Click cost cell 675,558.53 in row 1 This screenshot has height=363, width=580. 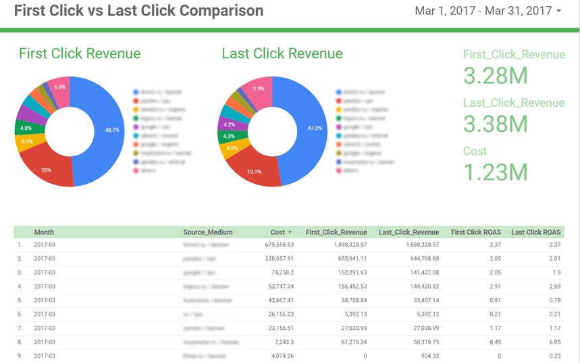280,245
